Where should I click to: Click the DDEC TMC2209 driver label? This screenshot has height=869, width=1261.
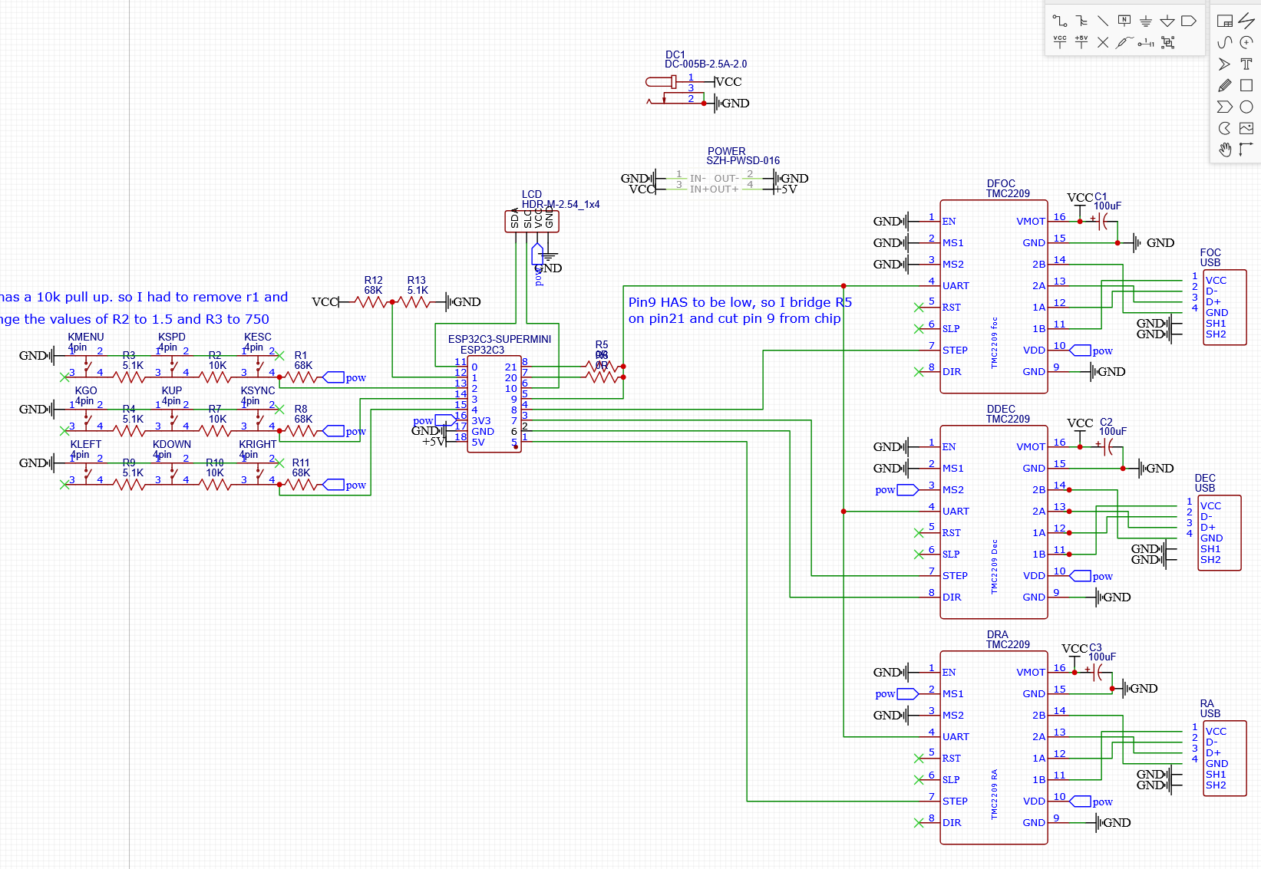point(1008,414)
